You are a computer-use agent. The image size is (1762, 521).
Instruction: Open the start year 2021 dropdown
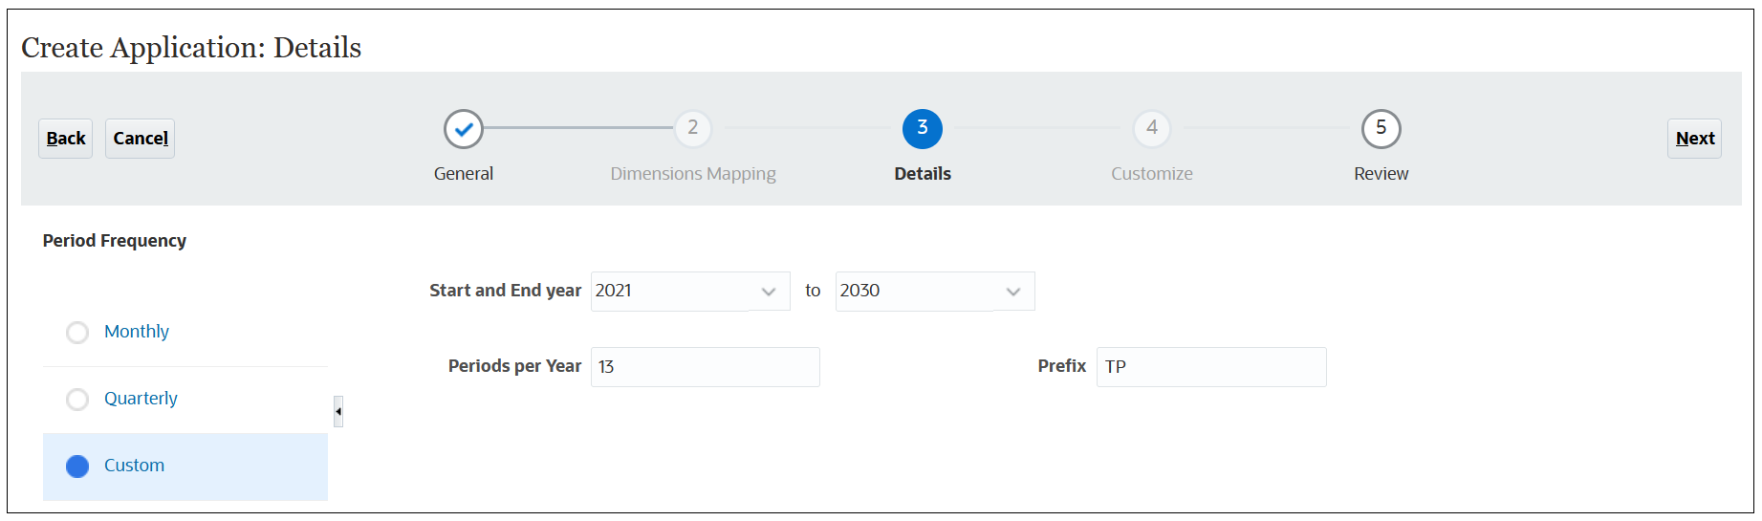pos(768,292)
